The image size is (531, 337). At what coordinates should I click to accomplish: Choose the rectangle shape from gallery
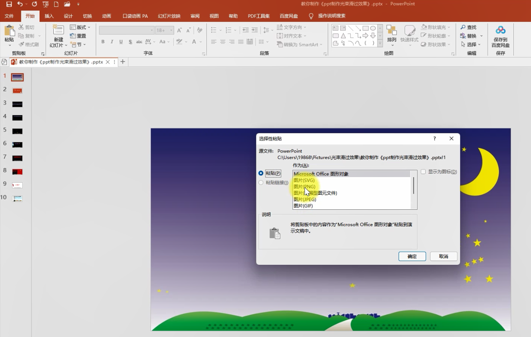pyautogui.click(x=365, y=28)
